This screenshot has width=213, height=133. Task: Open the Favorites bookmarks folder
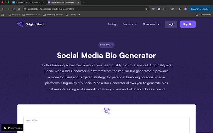click(x=14, y=15)
